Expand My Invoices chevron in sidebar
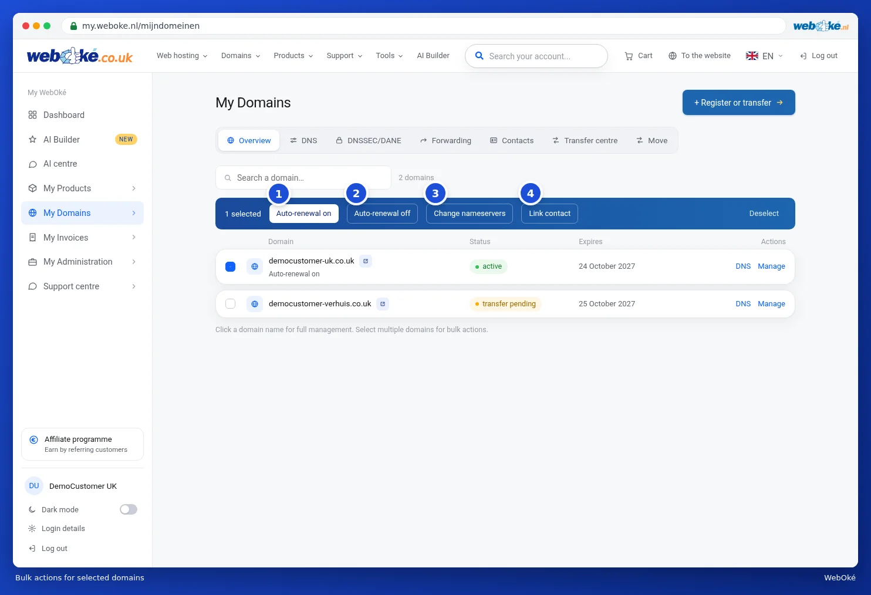 [134, 238]
